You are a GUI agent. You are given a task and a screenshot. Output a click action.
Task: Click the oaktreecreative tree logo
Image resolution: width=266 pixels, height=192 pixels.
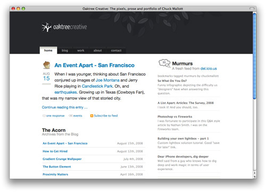point(47,27)
